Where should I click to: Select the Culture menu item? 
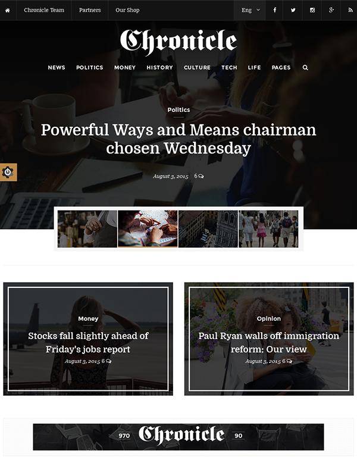pos(197,67)
